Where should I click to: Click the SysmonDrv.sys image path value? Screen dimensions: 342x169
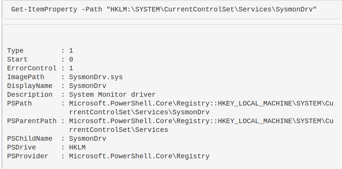tap(96, 77)
